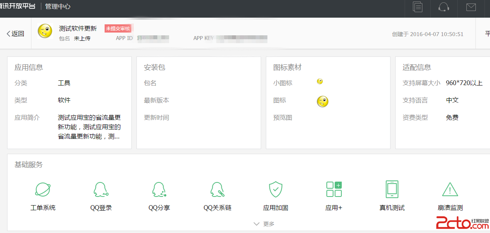This screenshot has width=490, height=233.
Task: Open the 崩溃监测 warning triangle icon
Action: click(x=450, y=189)
